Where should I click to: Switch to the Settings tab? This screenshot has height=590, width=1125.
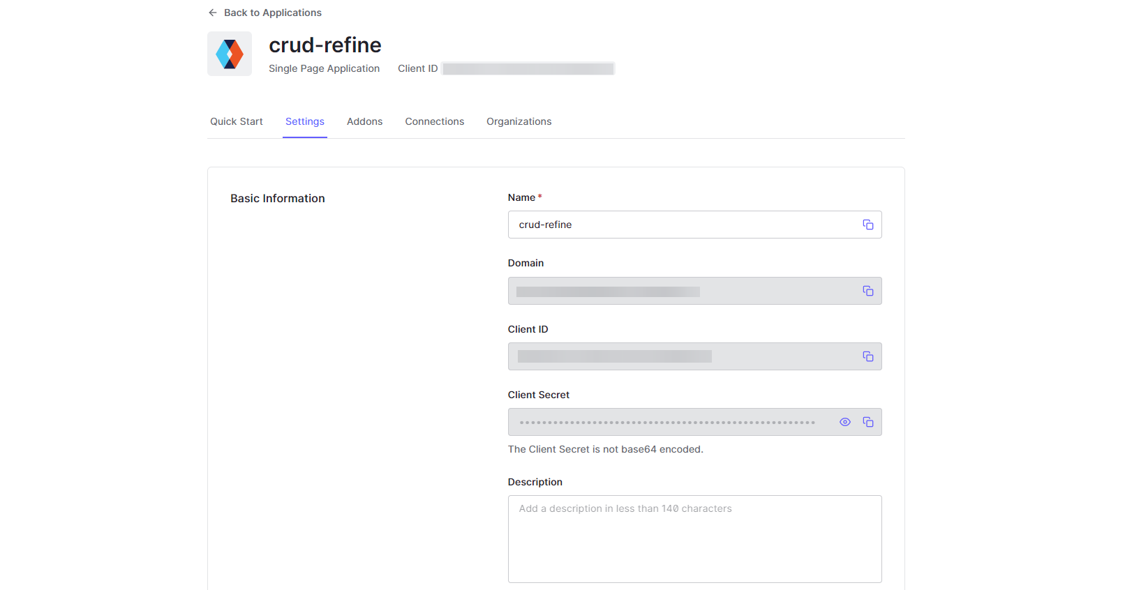pyautogui.click(x=305, y=121)
